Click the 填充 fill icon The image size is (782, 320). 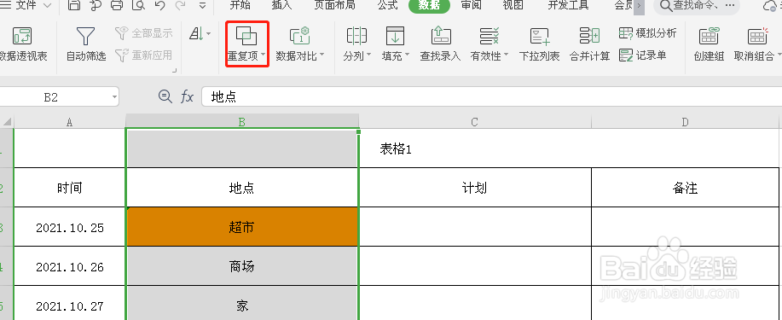coord(395,36)
